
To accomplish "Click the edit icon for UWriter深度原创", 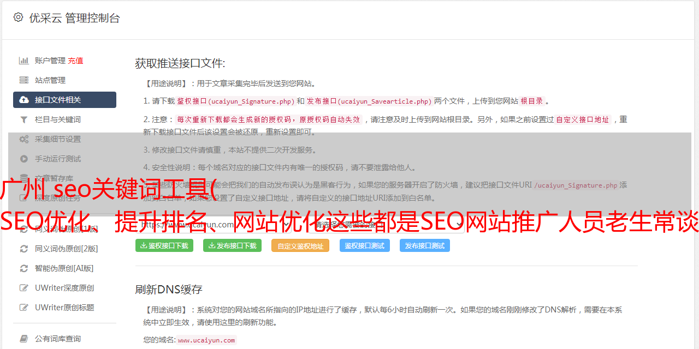I will pyautogui.click(x=24, y=288).
